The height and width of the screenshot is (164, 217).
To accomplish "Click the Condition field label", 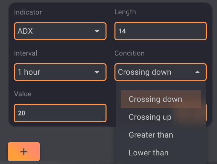I will 129,53.
